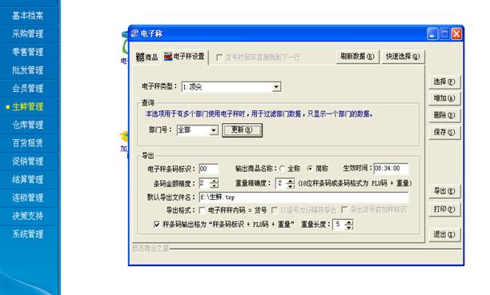The image size is (490, 295).
Task: Click the 刷新数据 button
Action: click(x=357, y=57)
